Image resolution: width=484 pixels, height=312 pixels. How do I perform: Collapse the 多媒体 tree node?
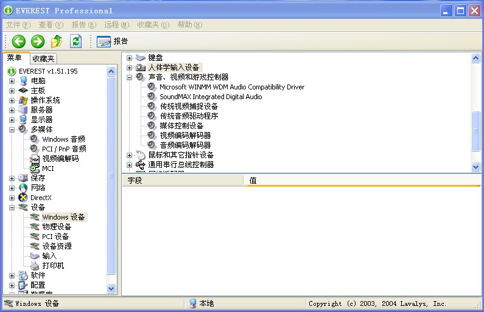12,130
